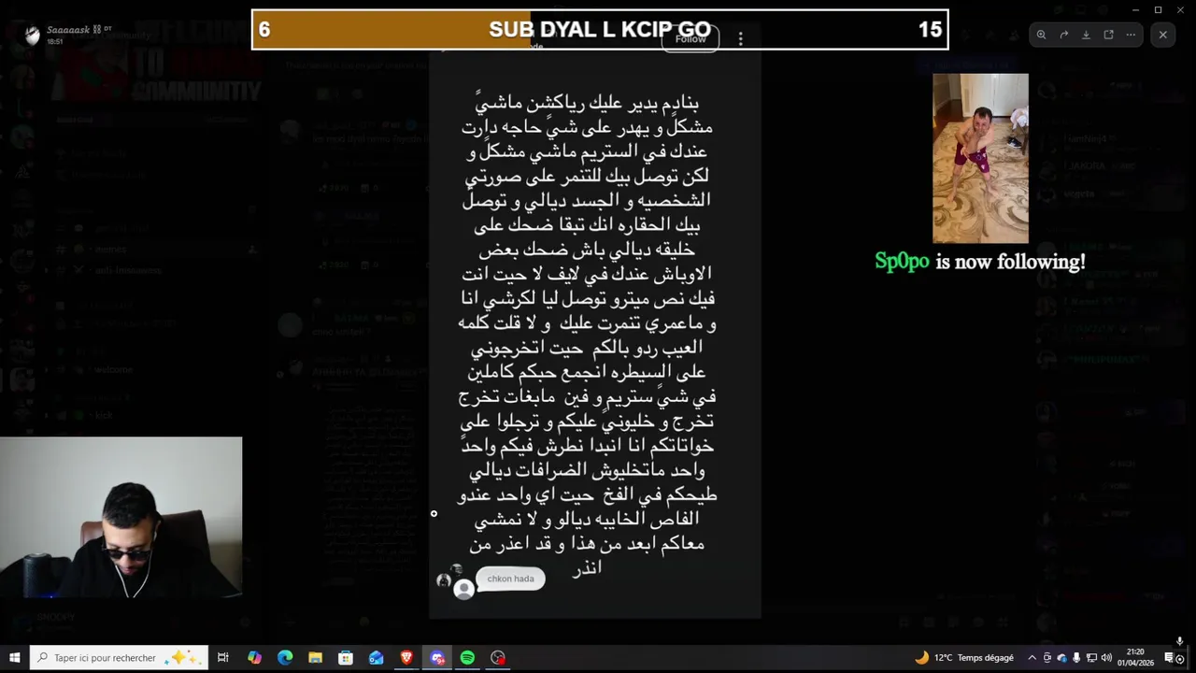Open Task View from the taskbar

point(223,658)
